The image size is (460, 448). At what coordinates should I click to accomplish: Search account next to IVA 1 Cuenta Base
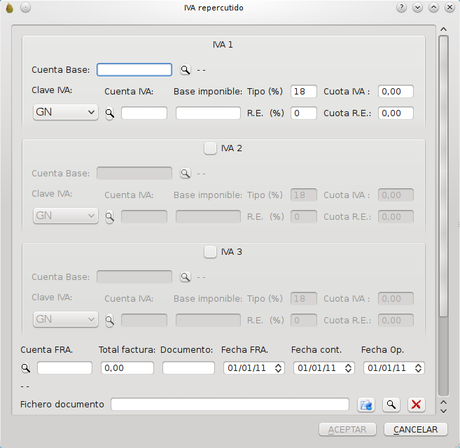pos(185,70)
